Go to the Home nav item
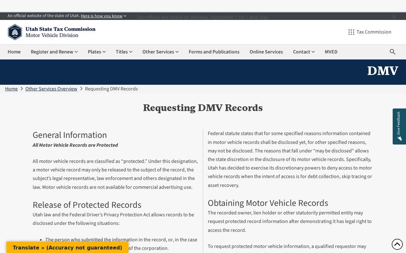This screenshot has width=406, height=253. [14, 52]
